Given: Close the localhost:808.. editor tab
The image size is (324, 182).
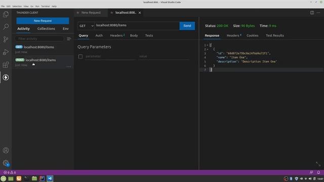Looking at the screenshot, I should click(x=140, y=13).
